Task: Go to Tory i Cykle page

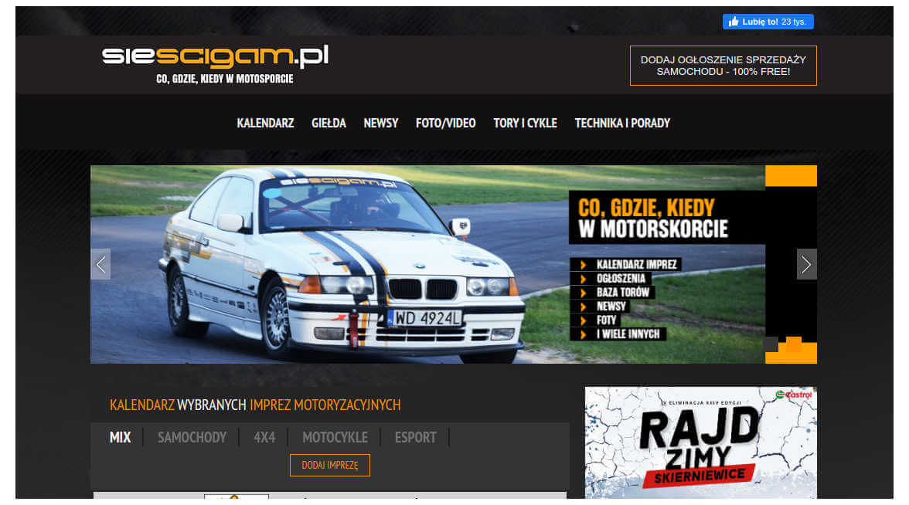Action: pyautogui.click(x=525, y=123)
